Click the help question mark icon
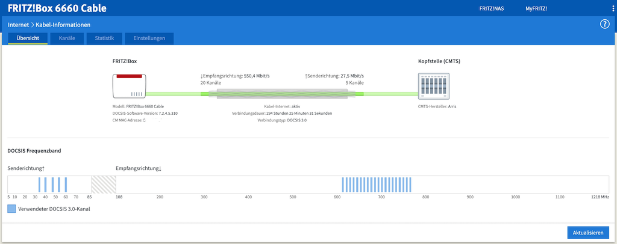The height and width of the screenshot is (244, 617). click(x=605, y=25)
